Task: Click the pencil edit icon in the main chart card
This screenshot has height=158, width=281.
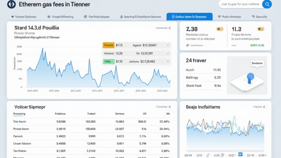Action: tap(170, 28)
